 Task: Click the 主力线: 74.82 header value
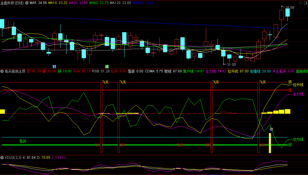[x=216, y=71]
